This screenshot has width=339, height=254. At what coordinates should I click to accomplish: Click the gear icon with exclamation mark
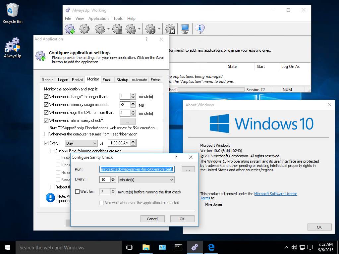[150, 29]
